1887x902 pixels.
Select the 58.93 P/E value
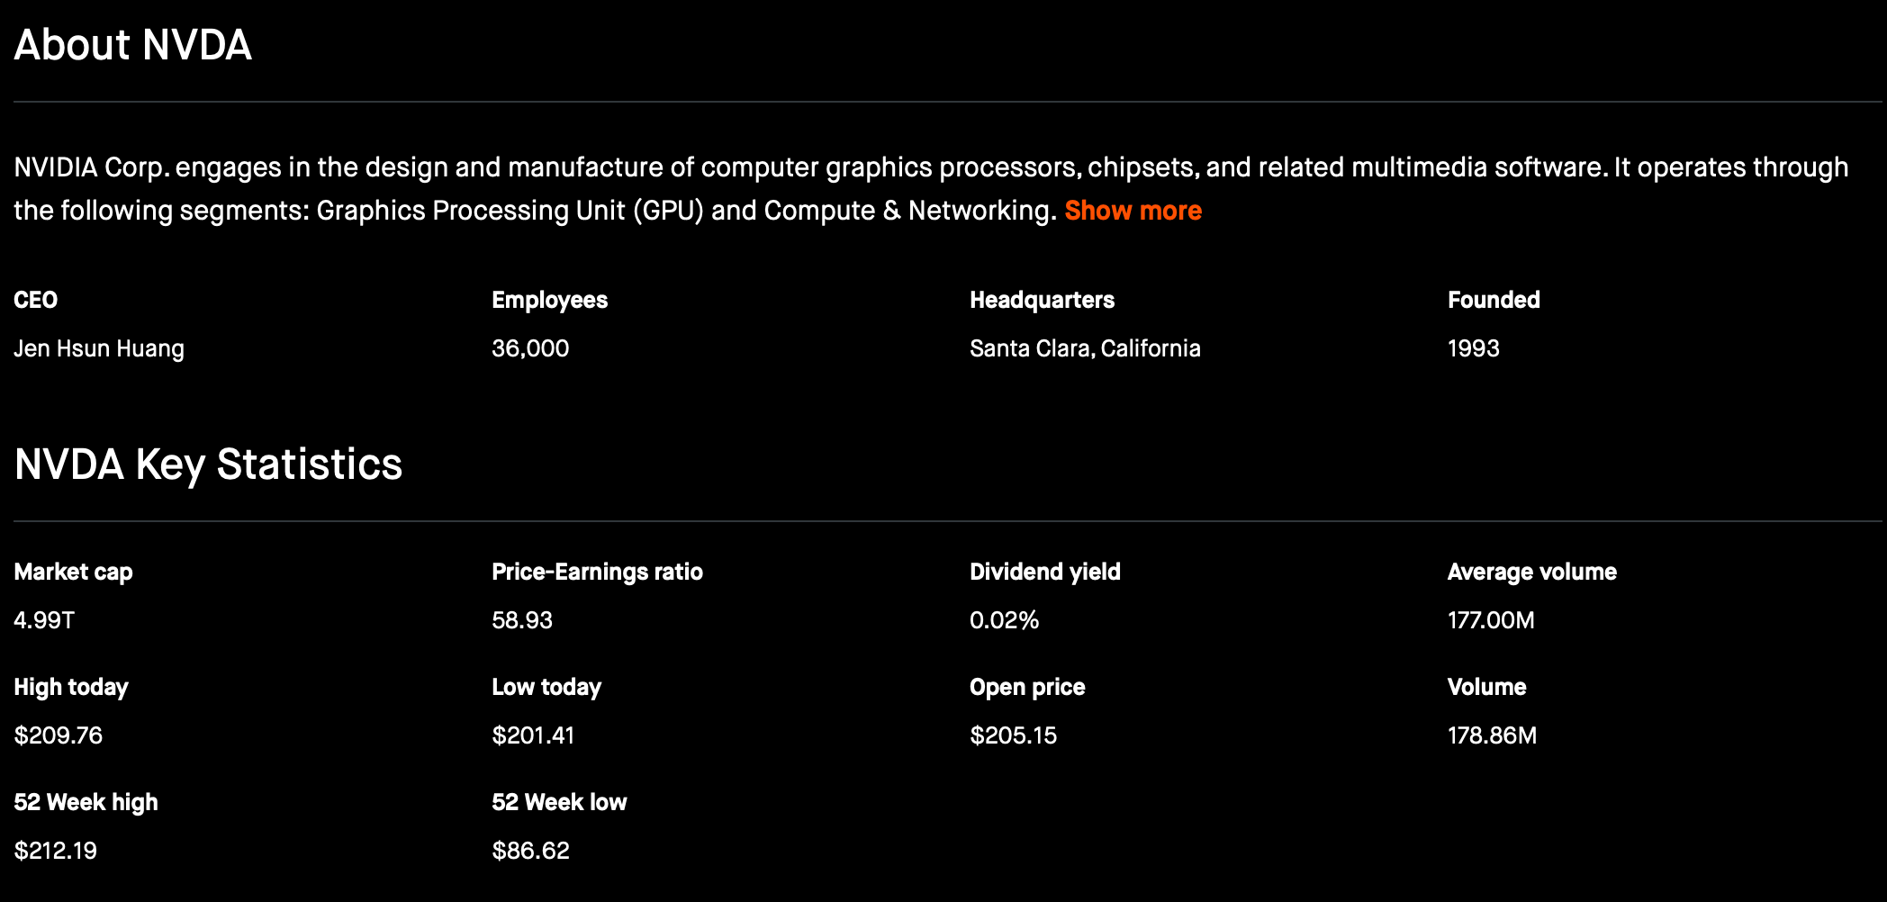522,620
